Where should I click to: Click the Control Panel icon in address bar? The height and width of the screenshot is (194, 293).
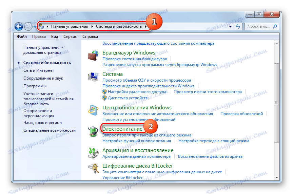(41, 26)
